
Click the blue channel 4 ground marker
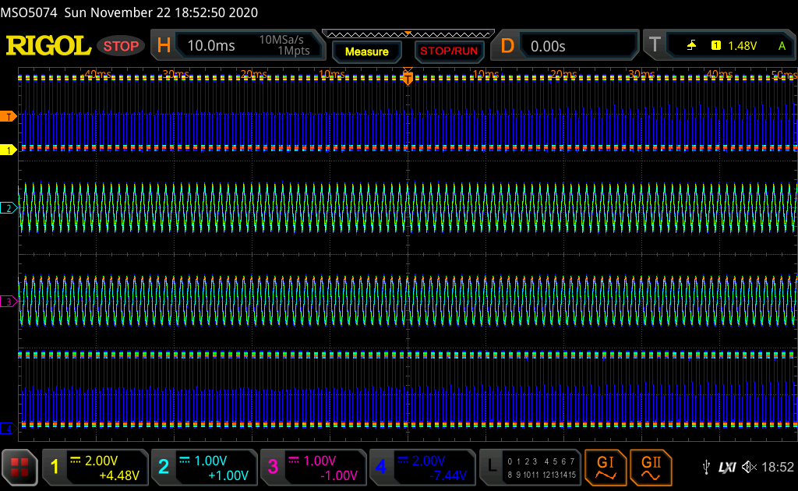click(8, 429)
